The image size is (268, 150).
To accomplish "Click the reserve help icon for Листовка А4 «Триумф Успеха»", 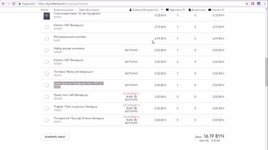I will tap(135, 120).
